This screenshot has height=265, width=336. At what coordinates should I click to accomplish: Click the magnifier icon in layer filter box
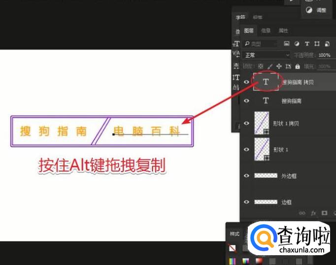tap(247, 44)
